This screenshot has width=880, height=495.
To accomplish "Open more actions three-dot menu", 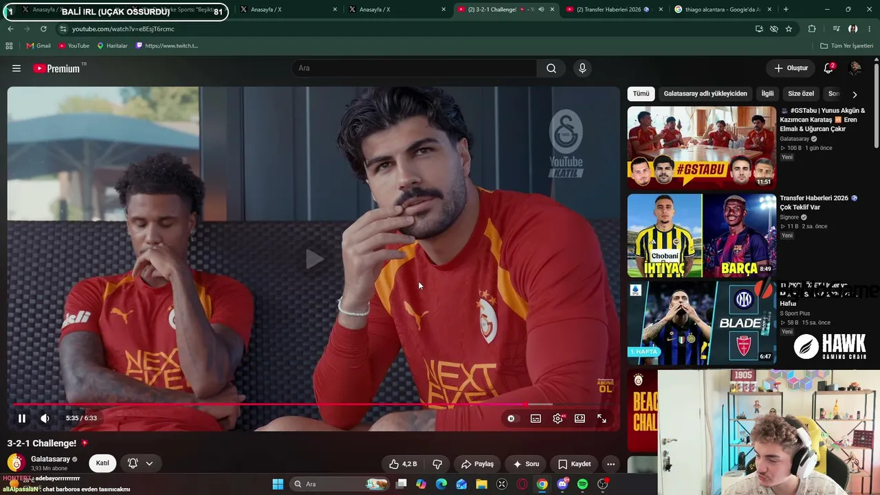I will [x=610, y=464].
